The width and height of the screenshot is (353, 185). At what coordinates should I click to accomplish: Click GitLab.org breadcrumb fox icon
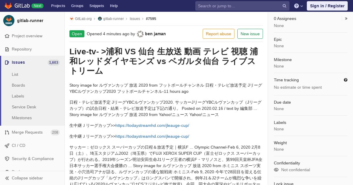(x=71, y=19)
